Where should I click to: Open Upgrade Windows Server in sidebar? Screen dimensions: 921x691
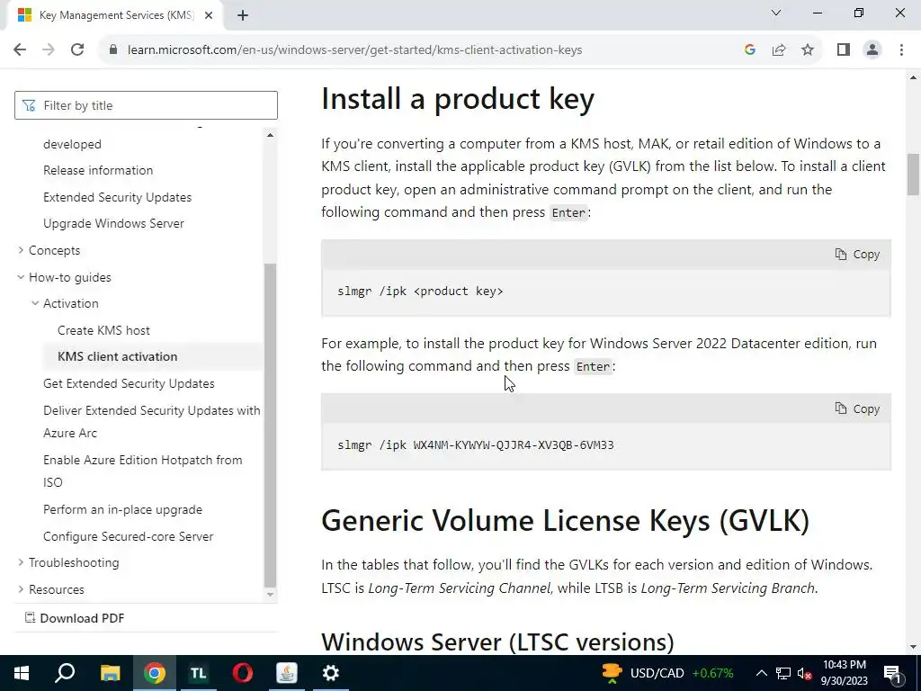(x=114, y=224)
